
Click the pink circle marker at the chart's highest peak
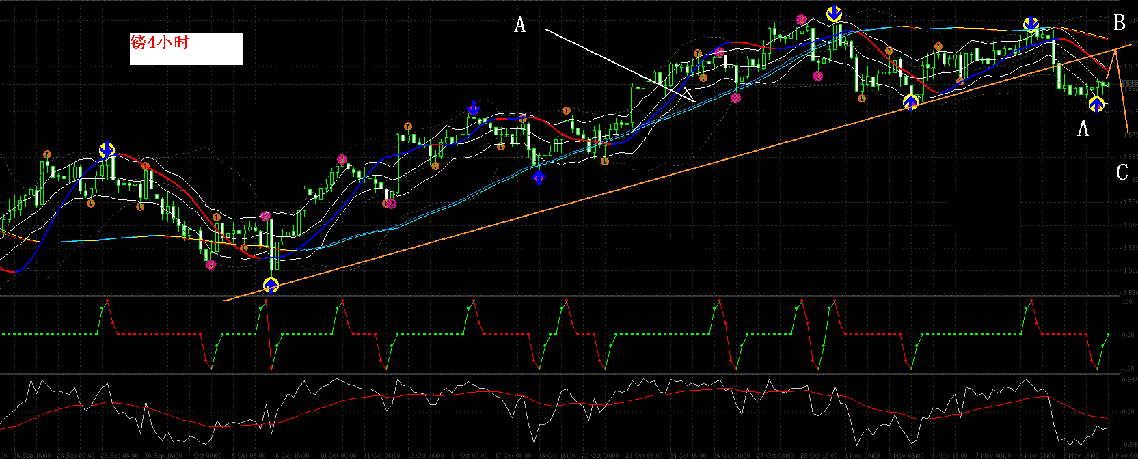(x=801, y=20)
